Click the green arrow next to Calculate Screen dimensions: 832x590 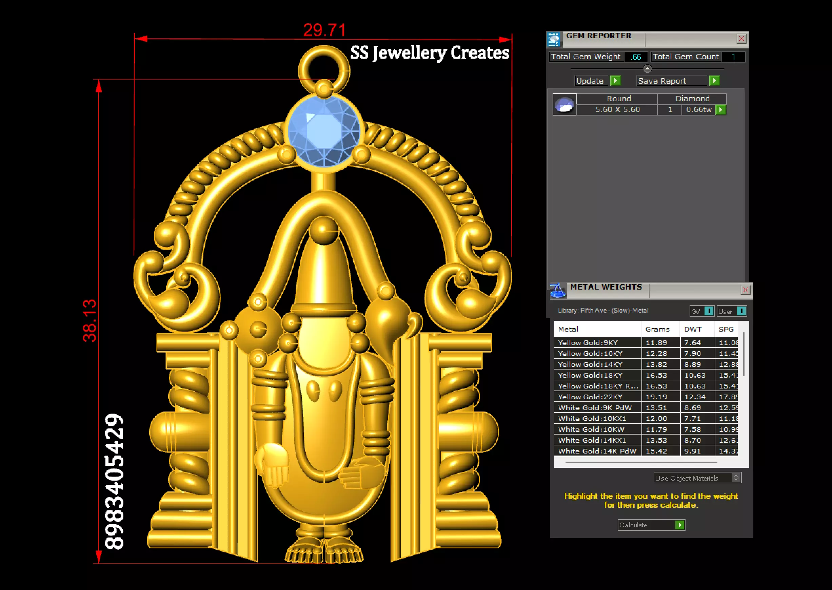click(680, 525)
